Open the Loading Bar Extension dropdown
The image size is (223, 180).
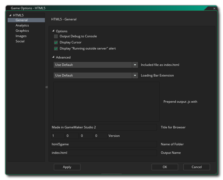[x=135, y=75]
